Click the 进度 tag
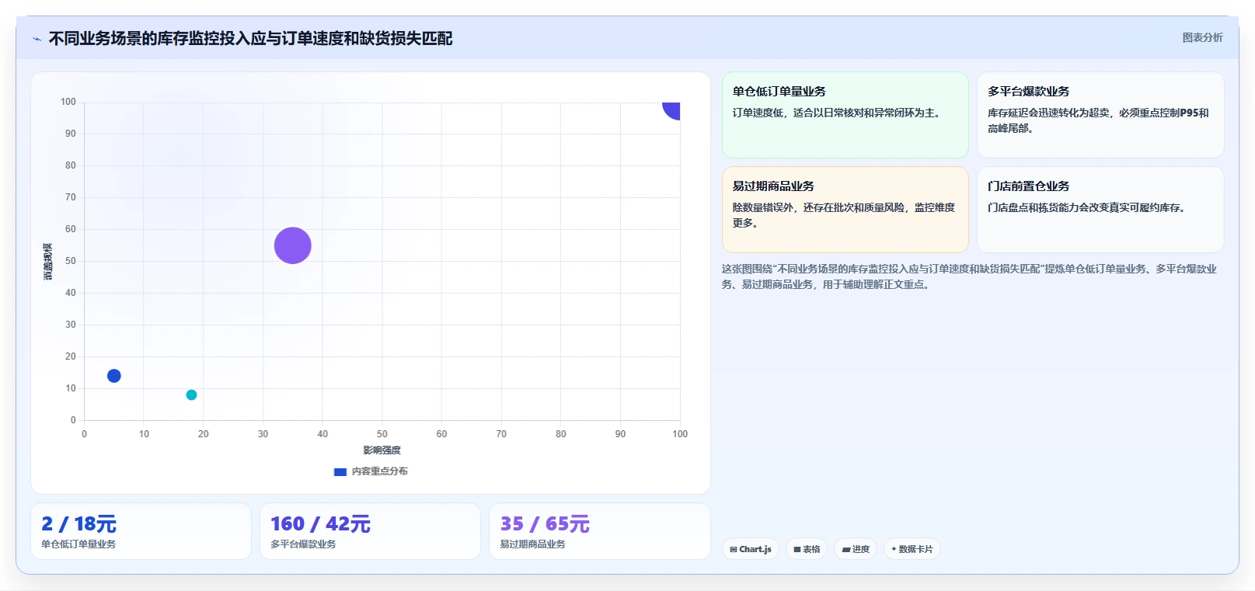 pos(856,549)
